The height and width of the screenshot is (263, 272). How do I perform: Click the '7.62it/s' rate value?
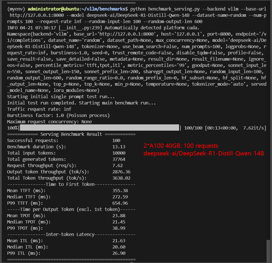click(x=253, y=128)
